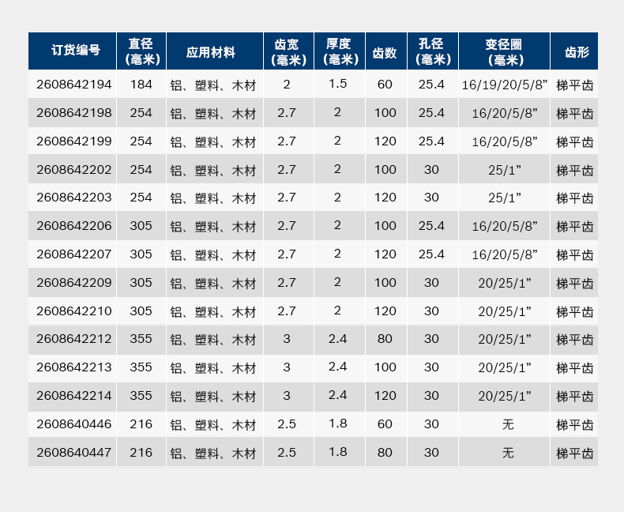Click the 孔径(毫米) column header

point(431,51)
